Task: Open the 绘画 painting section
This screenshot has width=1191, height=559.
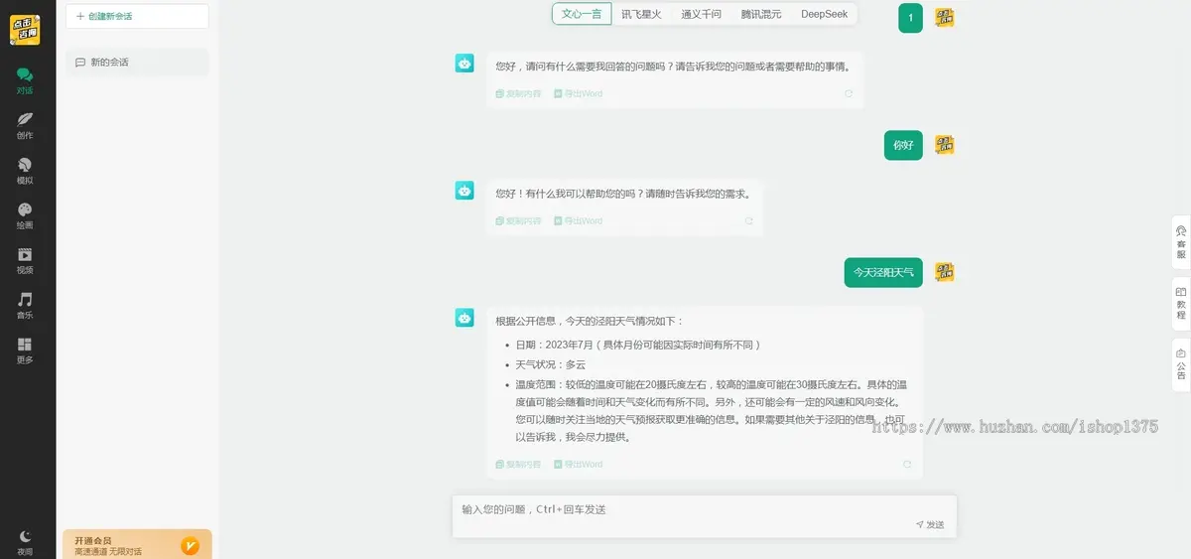Action: pyautogui.click(x=25, y=215)
